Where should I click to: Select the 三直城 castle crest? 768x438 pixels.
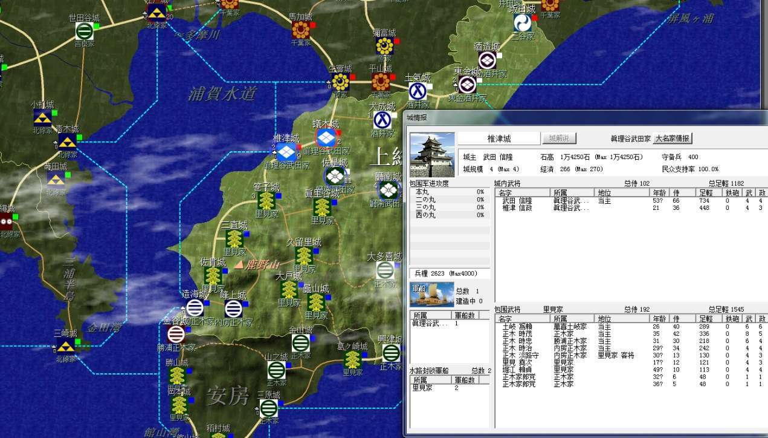point(234,238)
